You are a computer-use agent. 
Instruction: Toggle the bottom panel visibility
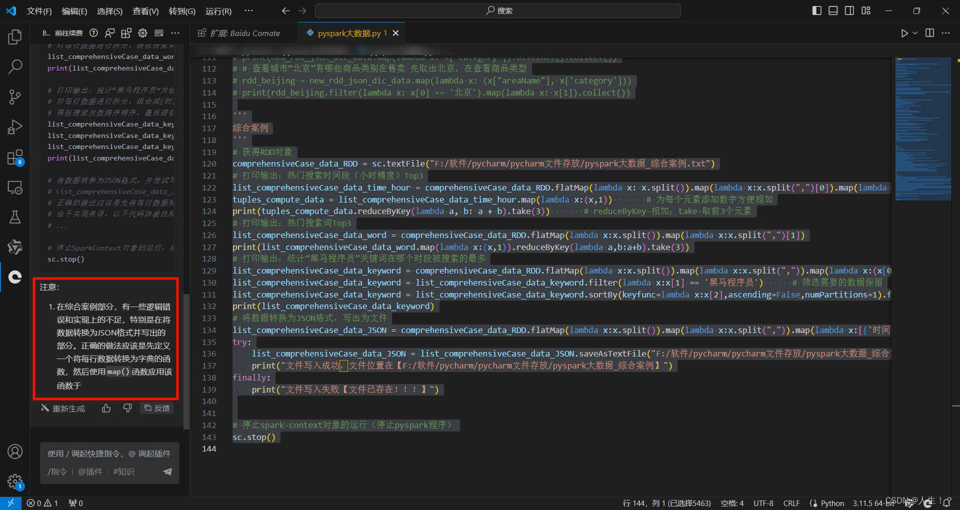coord(833,10)
